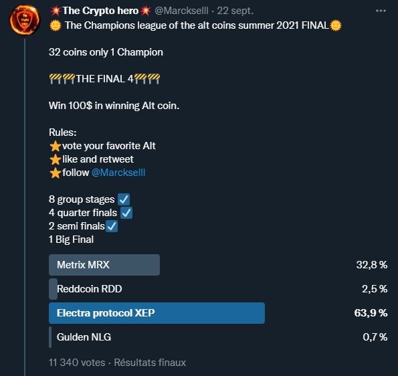
Task: Click the 11 340 votes results text
Action: tap(77, 363)
